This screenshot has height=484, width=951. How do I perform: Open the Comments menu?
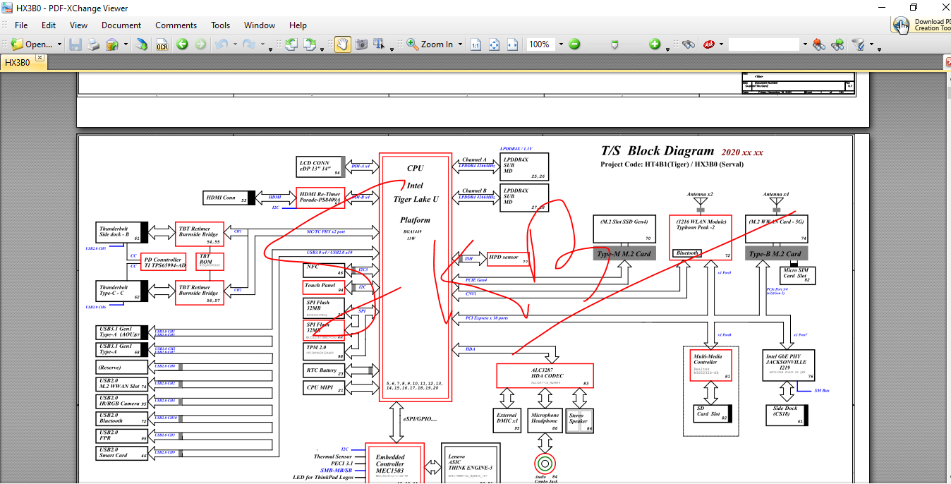tap(176, 25)
